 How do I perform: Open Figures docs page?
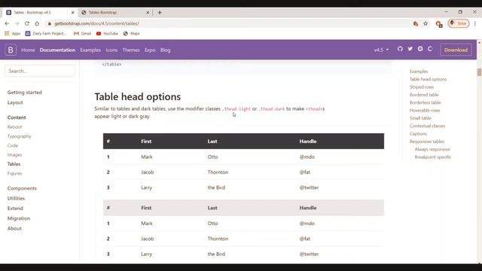pos(14,173)
